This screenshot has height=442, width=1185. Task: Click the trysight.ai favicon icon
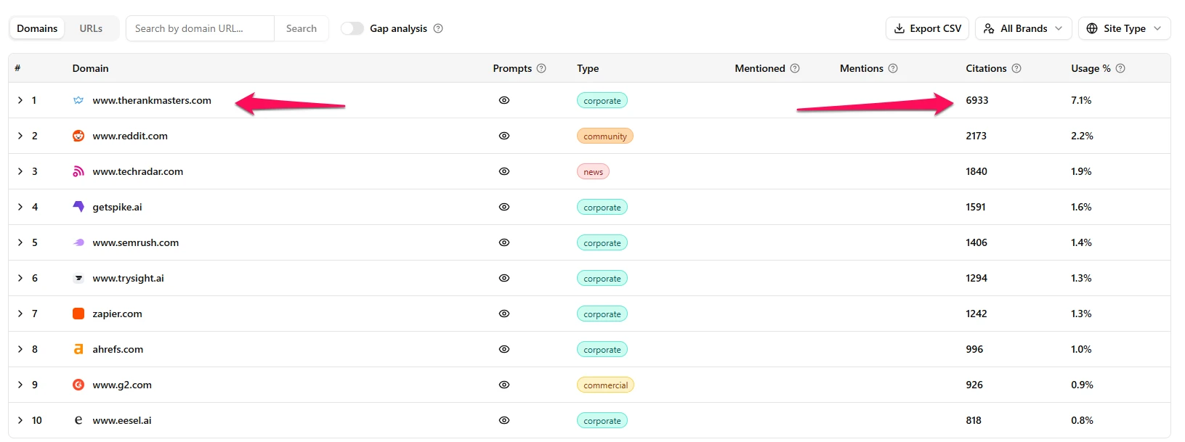(78, 278)
